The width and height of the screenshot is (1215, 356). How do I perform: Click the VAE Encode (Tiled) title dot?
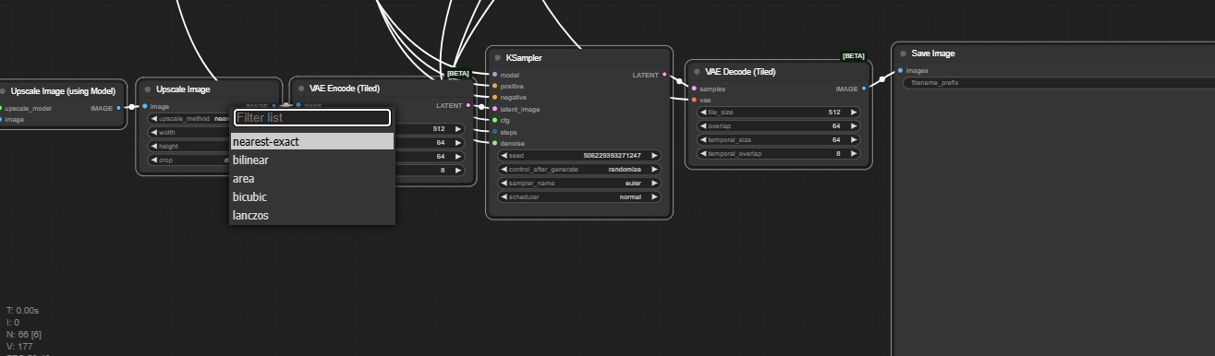(301, 89)
